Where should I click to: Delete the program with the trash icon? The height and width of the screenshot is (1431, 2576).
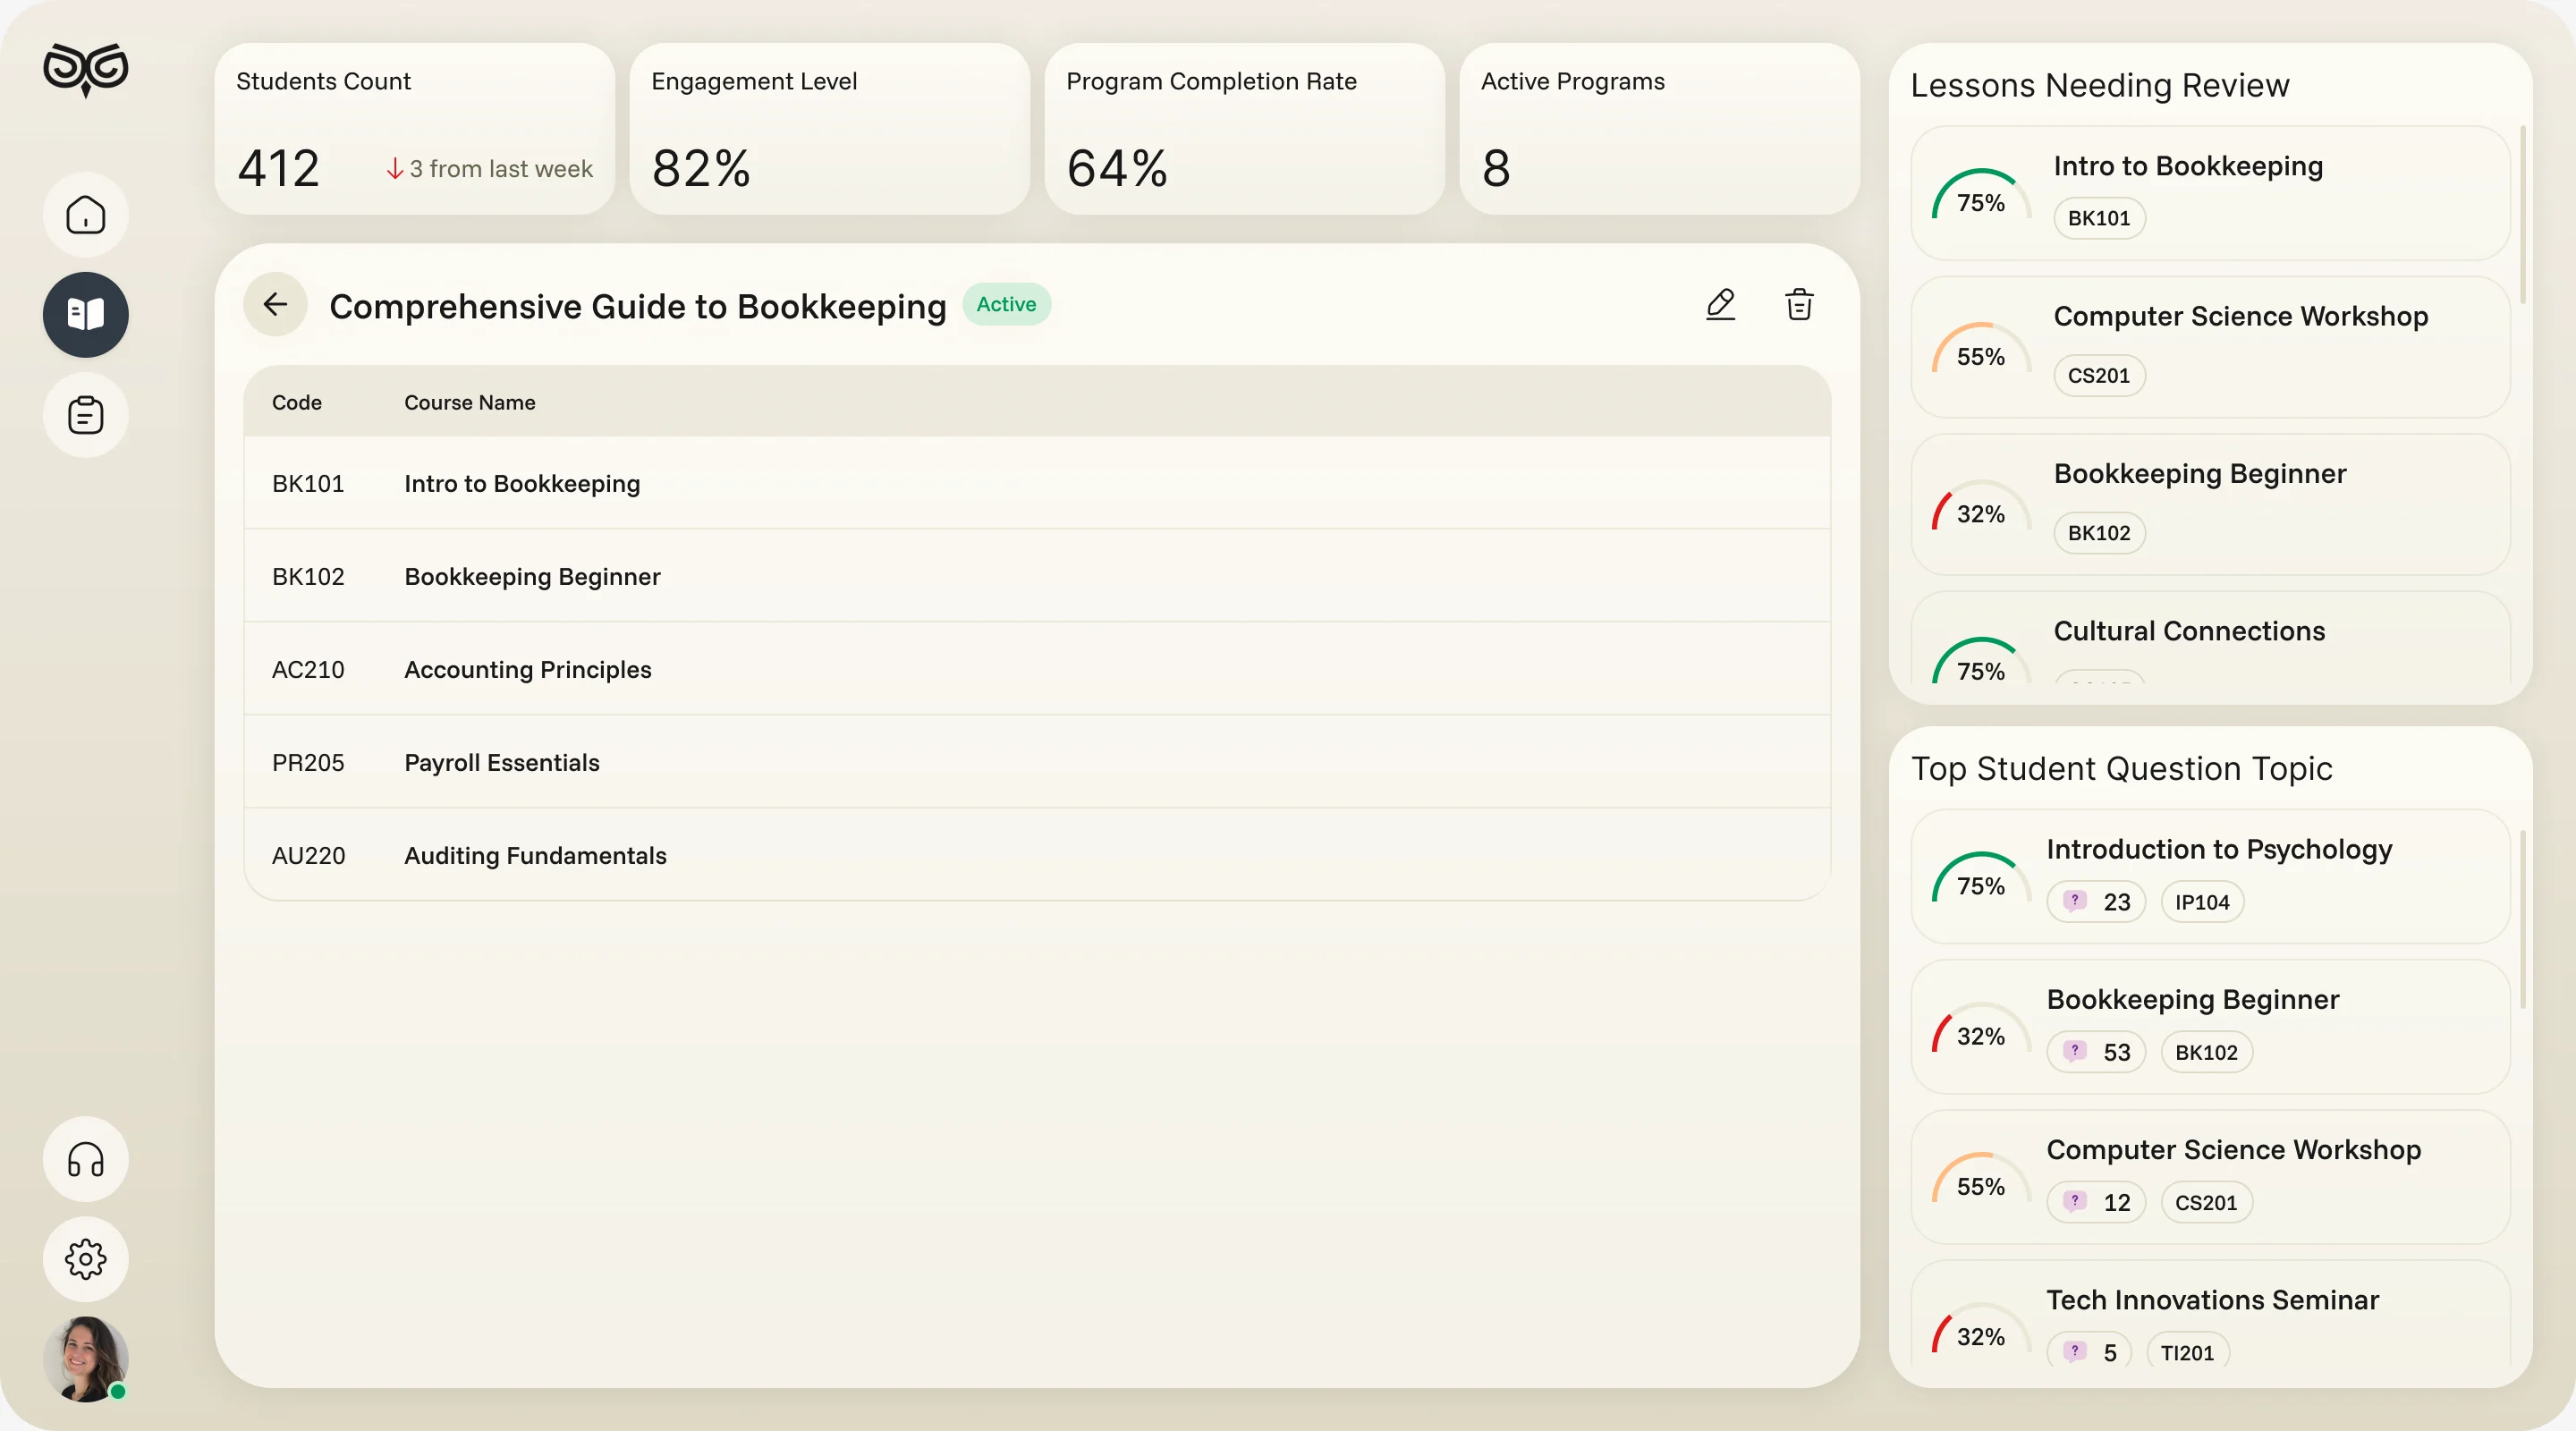pos(1799,304)
